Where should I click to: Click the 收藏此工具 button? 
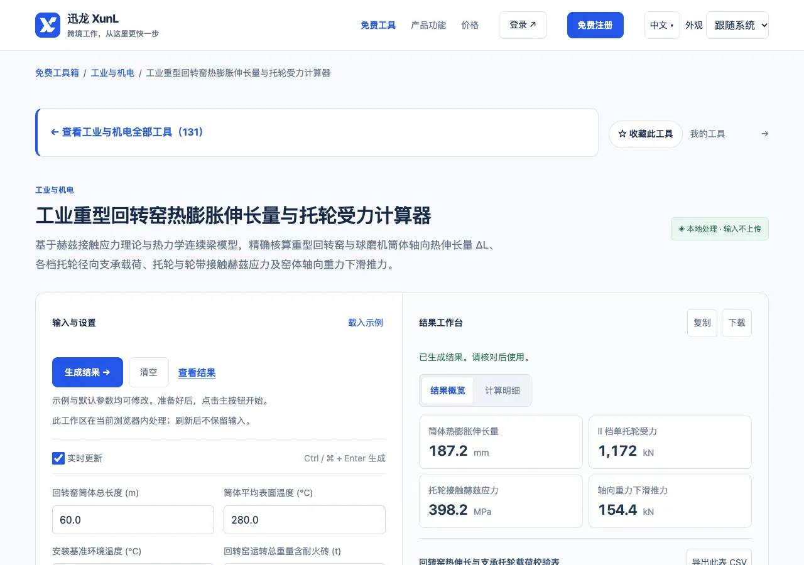pos(645,134)
